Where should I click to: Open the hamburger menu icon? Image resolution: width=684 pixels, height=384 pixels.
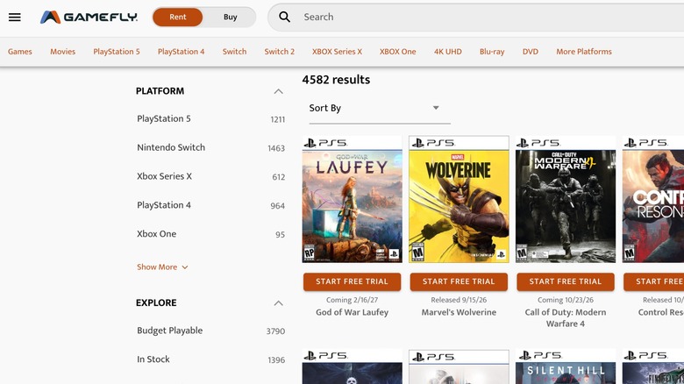[15, 17]
